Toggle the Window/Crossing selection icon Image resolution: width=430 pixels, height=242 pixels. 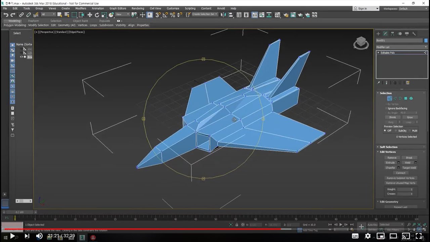[81, 15]
